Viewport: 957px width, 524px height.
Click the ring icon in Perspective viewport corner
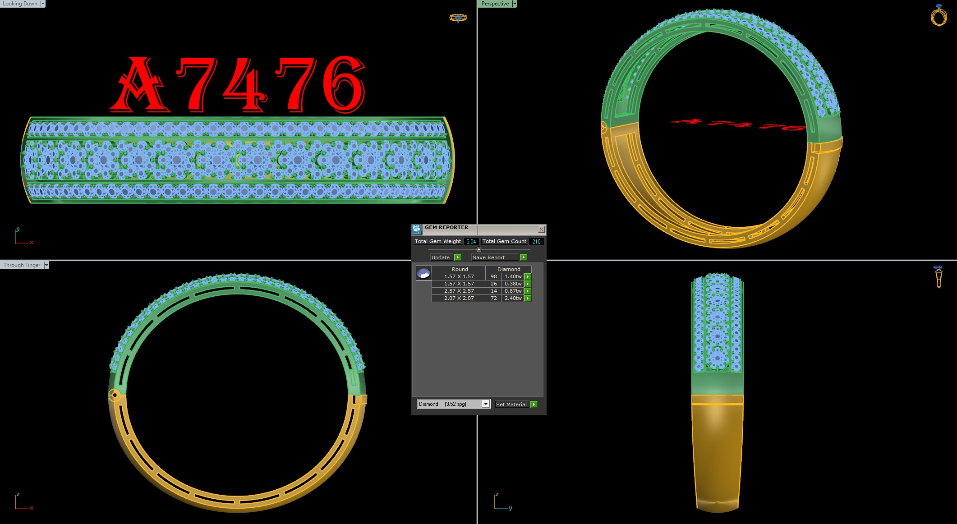pos(939,16)
